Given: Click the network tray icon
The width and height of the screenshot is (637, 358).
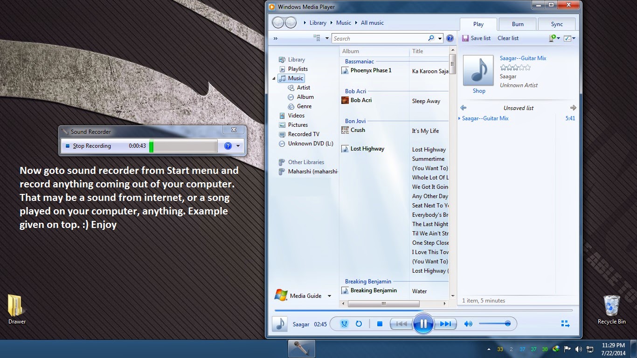Looking at the screenshot, I should [590, 349].
